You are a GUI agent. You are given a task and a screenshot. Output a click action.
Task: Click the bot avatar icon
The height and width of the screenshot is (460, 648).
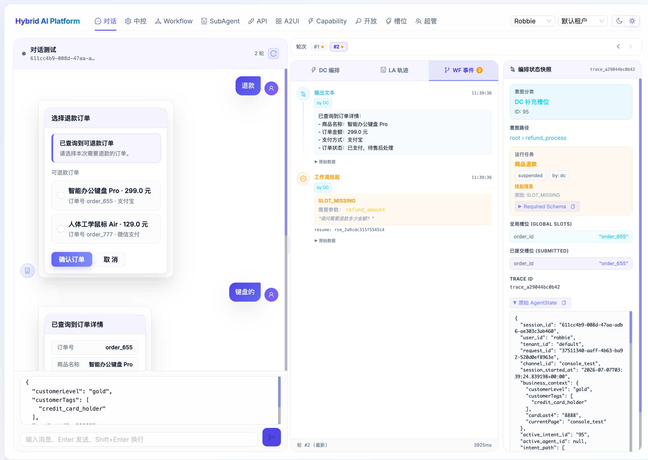[27, 271]
